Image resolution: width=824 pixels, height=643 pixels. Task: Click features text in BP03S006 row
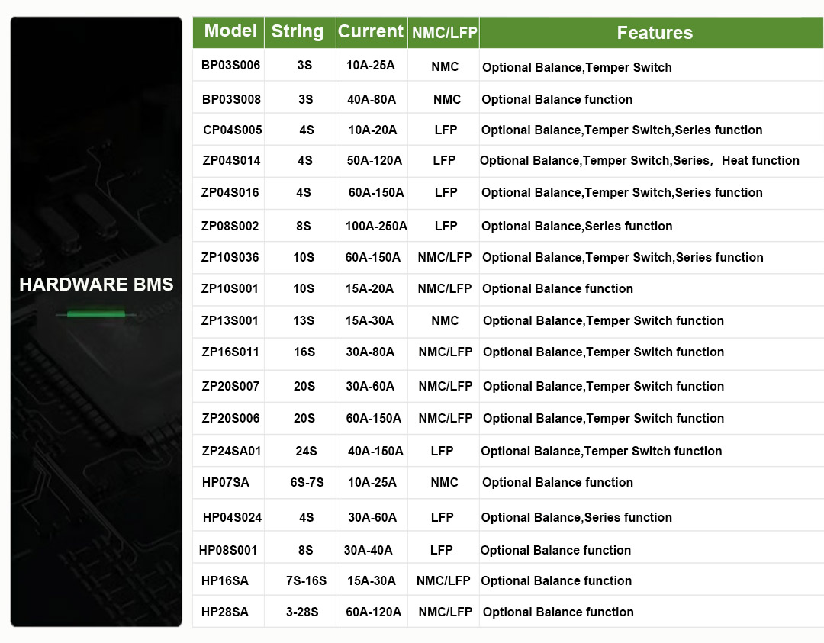pos(577,67)
